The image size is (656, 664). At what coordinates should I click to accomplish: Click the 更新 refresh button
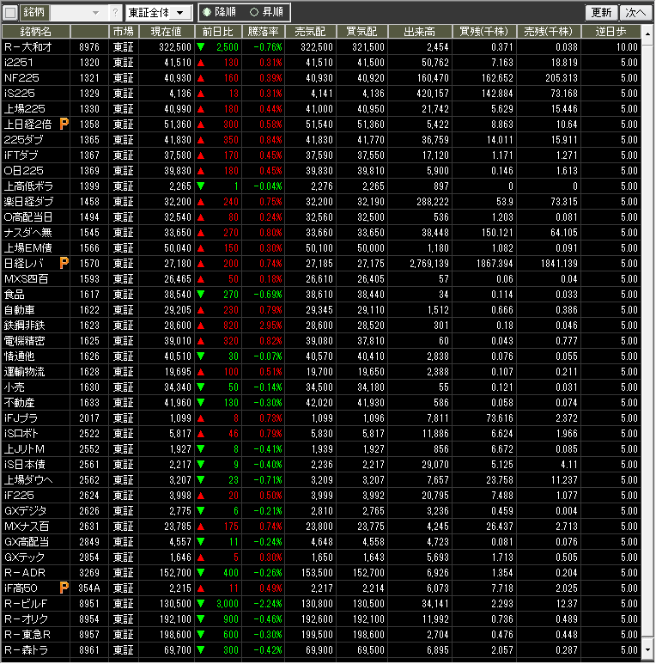601,13
